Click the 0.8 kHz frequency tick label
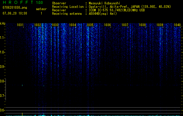The width and height of the screenshot is (183, 116). tap(2, 81)
